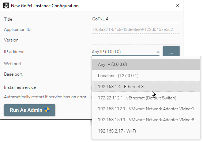
Task: Close the New GoPxL Instance Configuration dialog
Action: [x=178, y=5]
